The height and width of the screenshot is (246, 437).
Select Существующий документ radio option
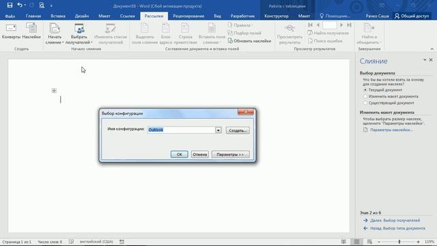click(365, 103)
